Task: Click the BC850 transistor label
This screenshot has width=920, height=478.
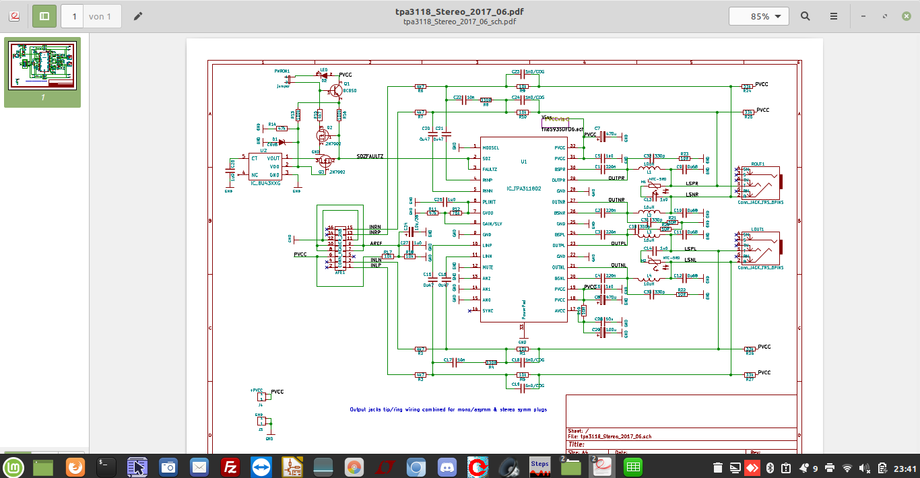Action: 350,90
